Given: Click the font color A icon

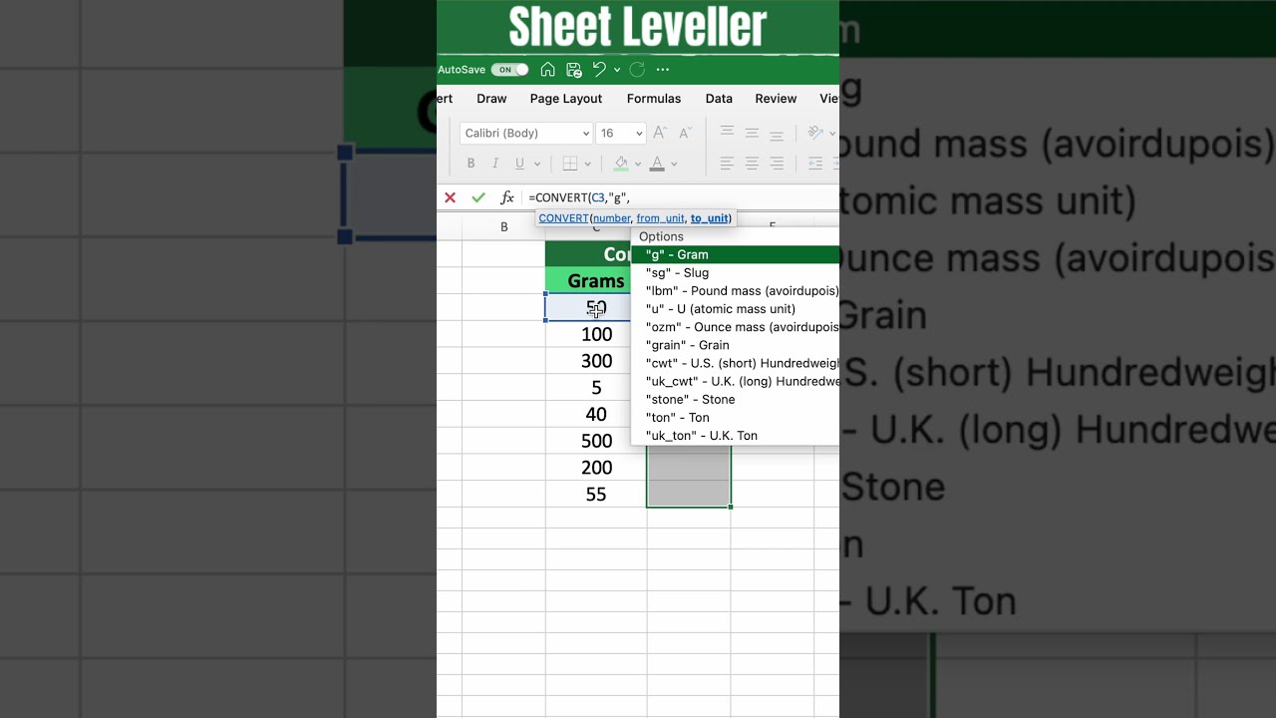Looking at the screenshot, I should 657,164.
